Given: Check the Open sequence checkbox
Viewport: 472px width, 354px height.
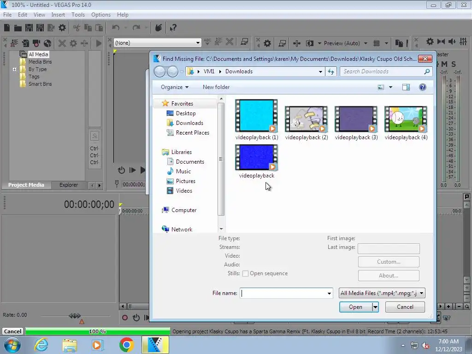Looking at the screenshot, I should coord(245,274).
